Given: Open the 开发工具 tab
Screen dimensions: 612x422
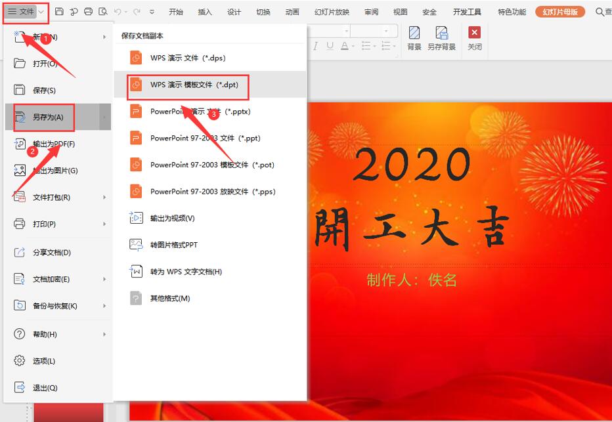Looking at the screenshot, I should 467,12.
